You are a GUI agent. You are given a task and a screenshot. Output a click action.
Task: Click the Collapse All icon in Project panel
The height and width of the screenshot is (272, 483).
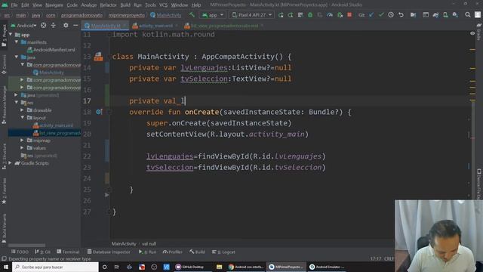click(x=54, y=25)
